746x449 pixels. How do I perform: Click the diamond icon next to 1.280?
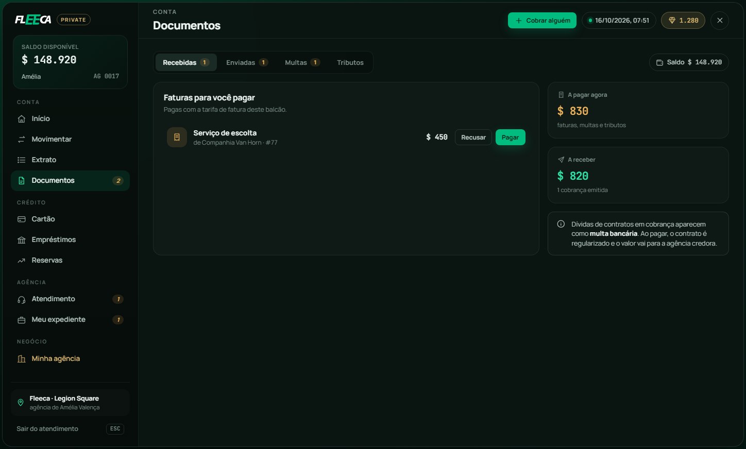(x=672, y=21)
